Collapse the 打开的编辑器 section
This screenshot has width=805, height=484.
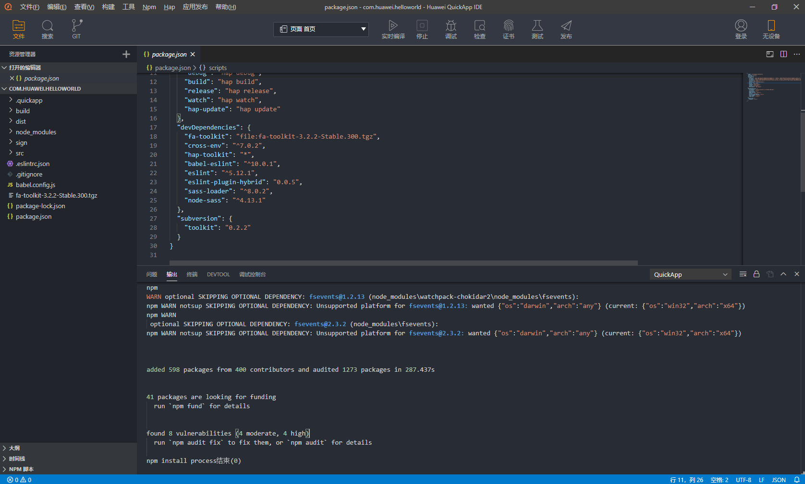[68, 68]
